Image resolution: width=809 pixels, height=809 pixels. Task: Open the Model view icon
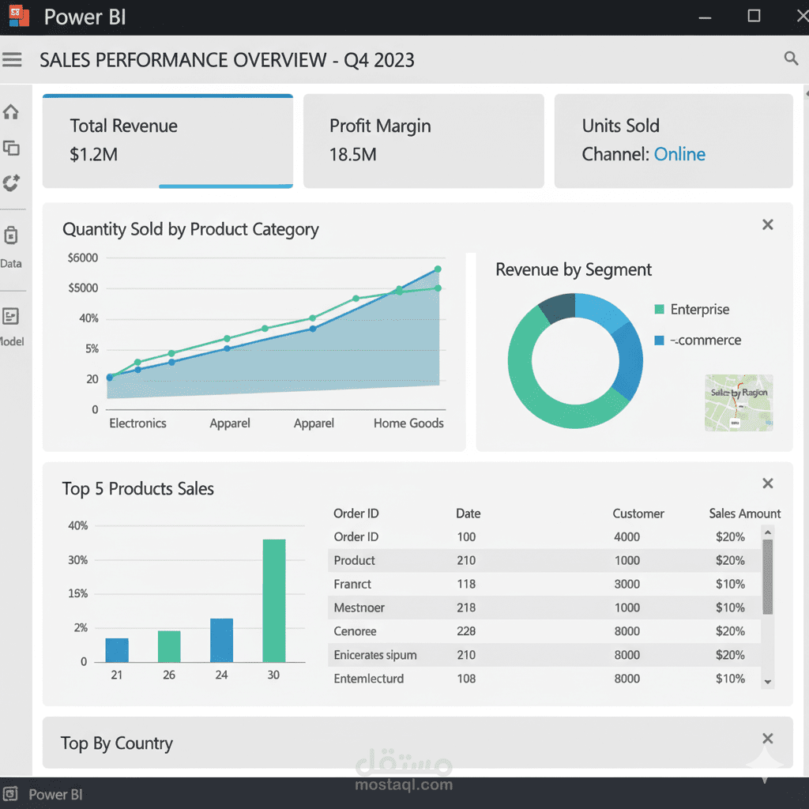click(11, 316)
